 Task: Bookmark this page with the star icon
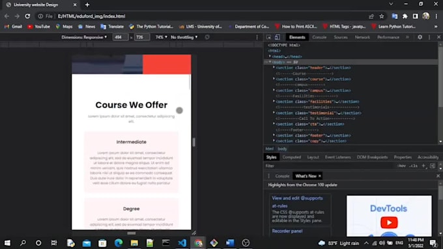[382, 16]
